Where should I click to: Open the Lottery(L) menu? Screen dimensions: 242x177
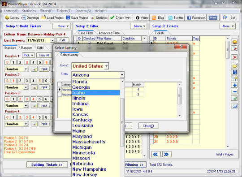(11, 11)
